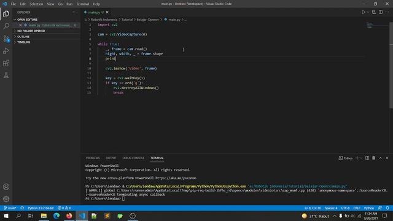Open the Windows Start menu
The height and width of the screenshot is (221, 393).
click(x=6, y=215)
